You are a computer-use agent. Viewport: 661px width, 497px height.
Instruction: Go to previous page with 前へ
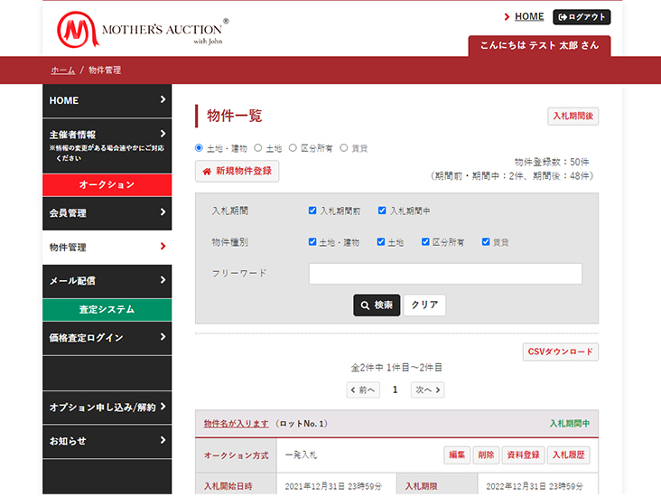pyautogui.click(x=363, y=390)
